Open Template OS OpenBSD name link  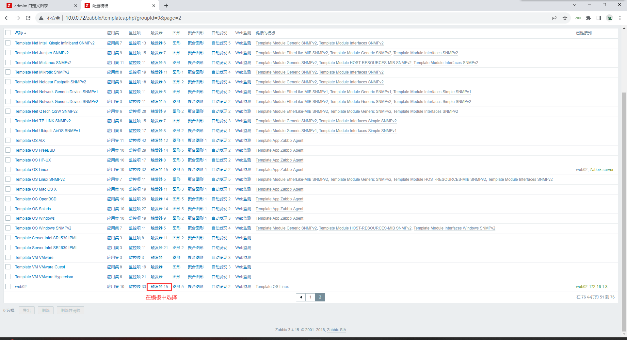click(x=36, y=199)
